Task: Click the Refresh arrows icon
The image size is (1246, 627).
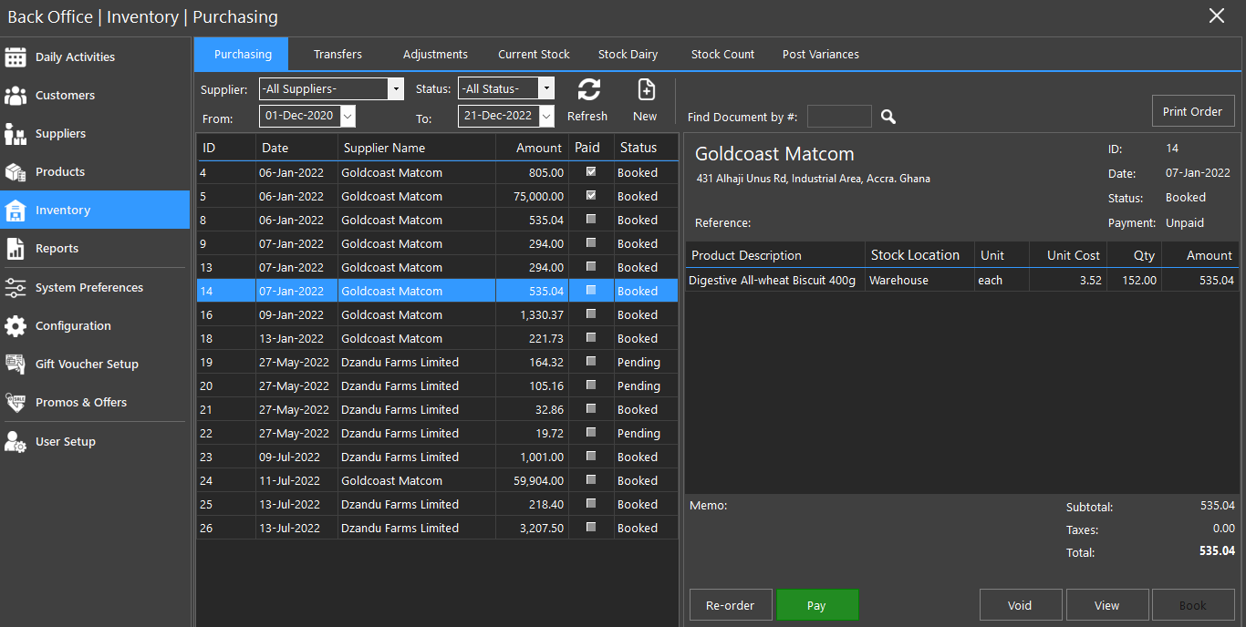Action: coord(588,89)
